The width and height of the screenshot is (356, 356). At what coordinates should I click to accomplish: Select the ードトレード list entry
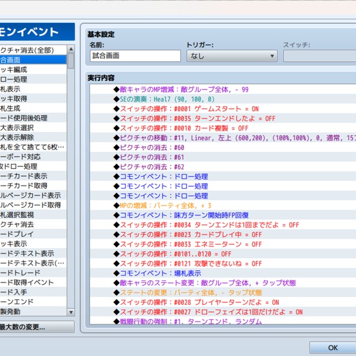21,273
